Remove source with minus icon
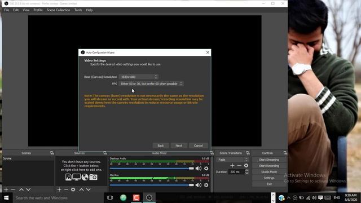The height and width of the screenshot is (203, 361). 67,189
